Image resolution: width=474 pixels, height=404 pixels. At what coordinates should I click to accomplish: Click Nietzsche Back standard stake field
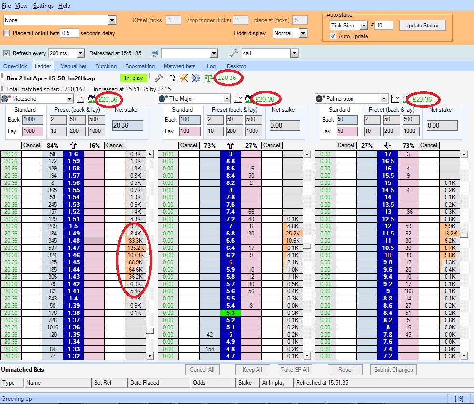(32, 119)
